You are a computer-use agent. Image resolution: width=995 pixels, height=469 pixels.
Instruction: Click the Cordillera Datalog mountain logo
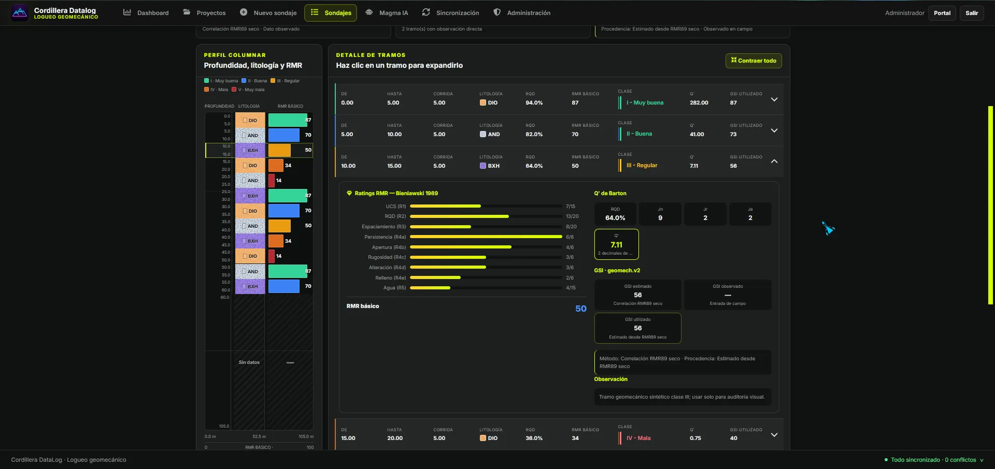20,12
